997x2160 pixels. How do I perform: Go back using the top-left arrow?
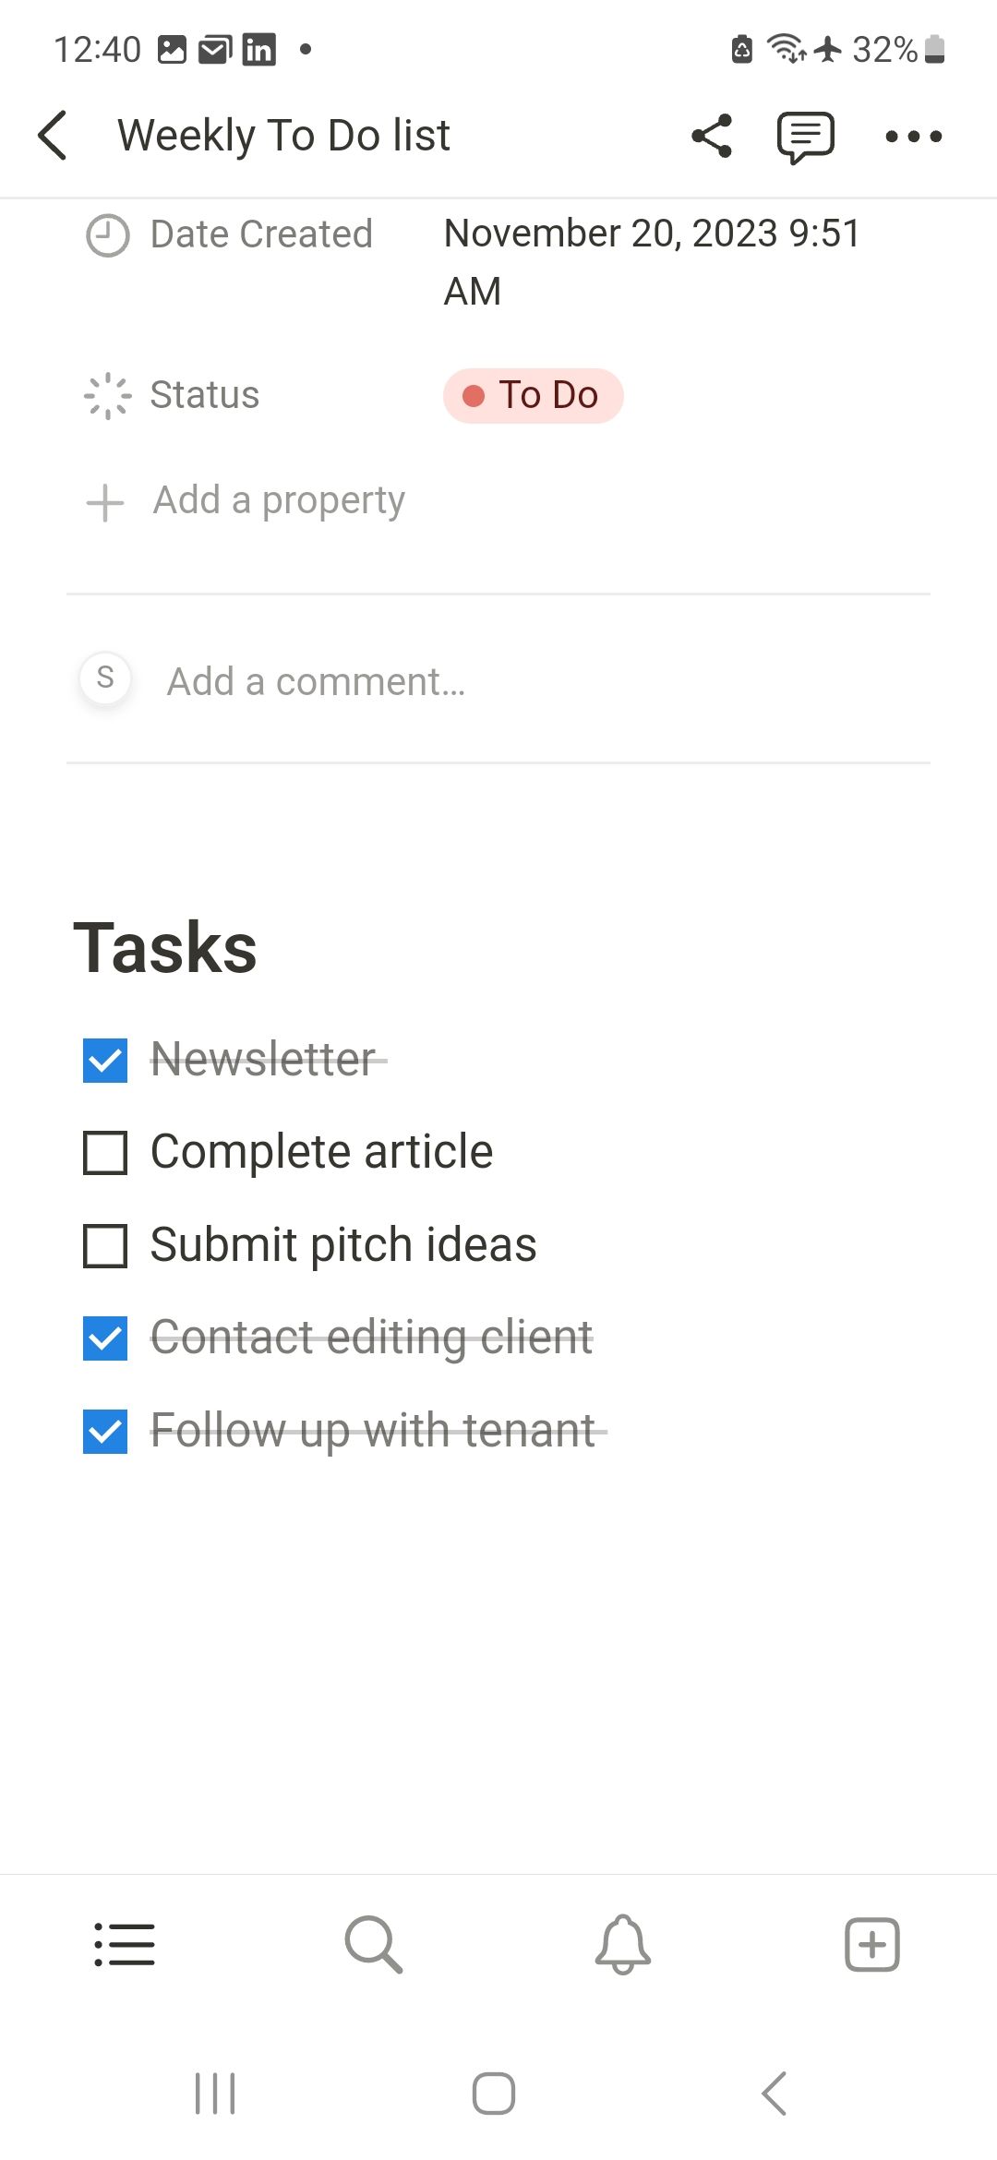53,135
